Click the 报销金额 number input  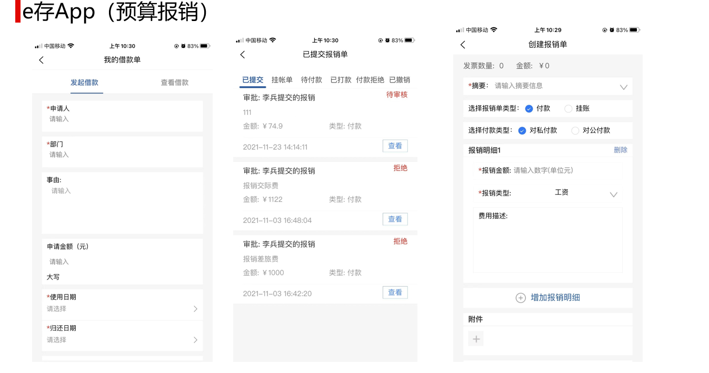548,170
